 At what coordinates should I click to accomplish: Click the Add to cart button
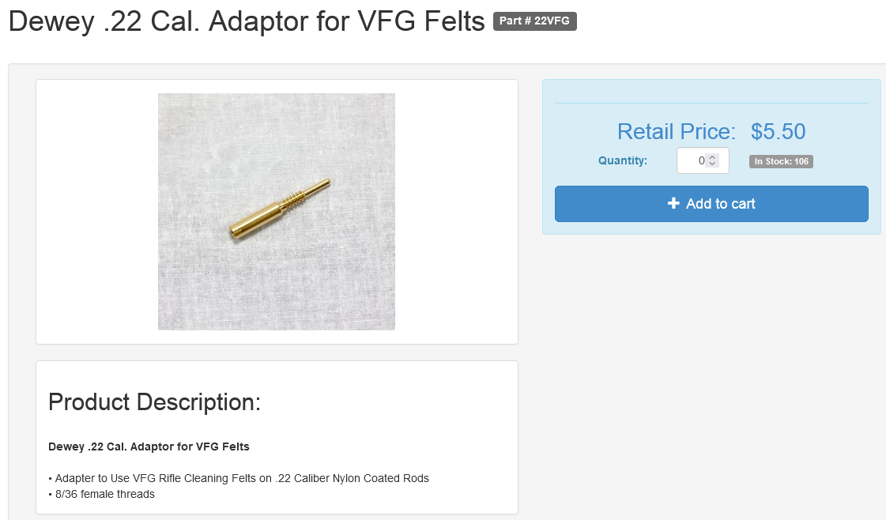coord(711,204)
